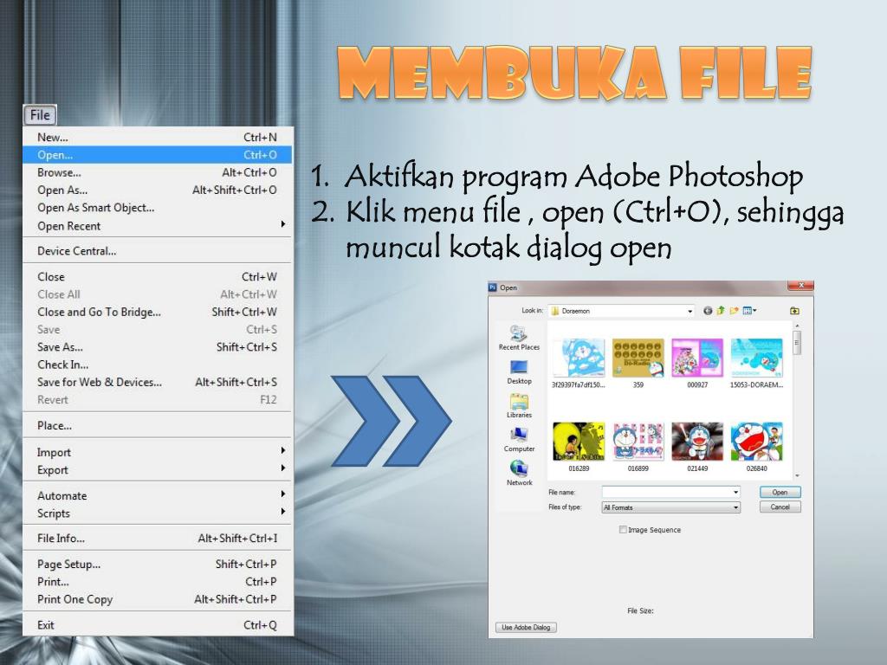The image size is (887, 665).
Task: Expand the Look in Doraemon dropdown
Action: [690, 311]
